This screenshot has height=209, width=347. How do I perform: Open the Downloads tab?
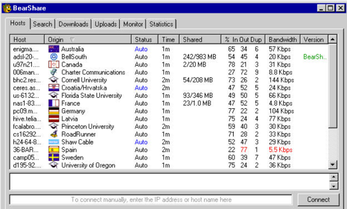pos(73,24)
